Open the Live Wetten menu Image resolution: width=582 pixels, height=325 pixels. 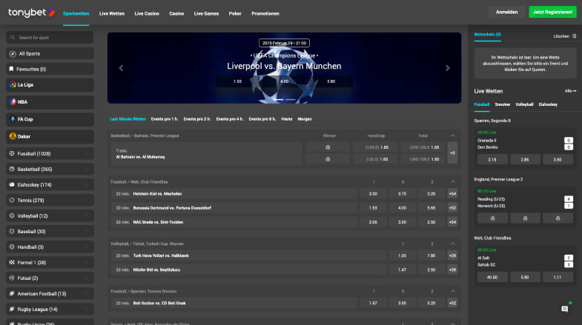112,14
